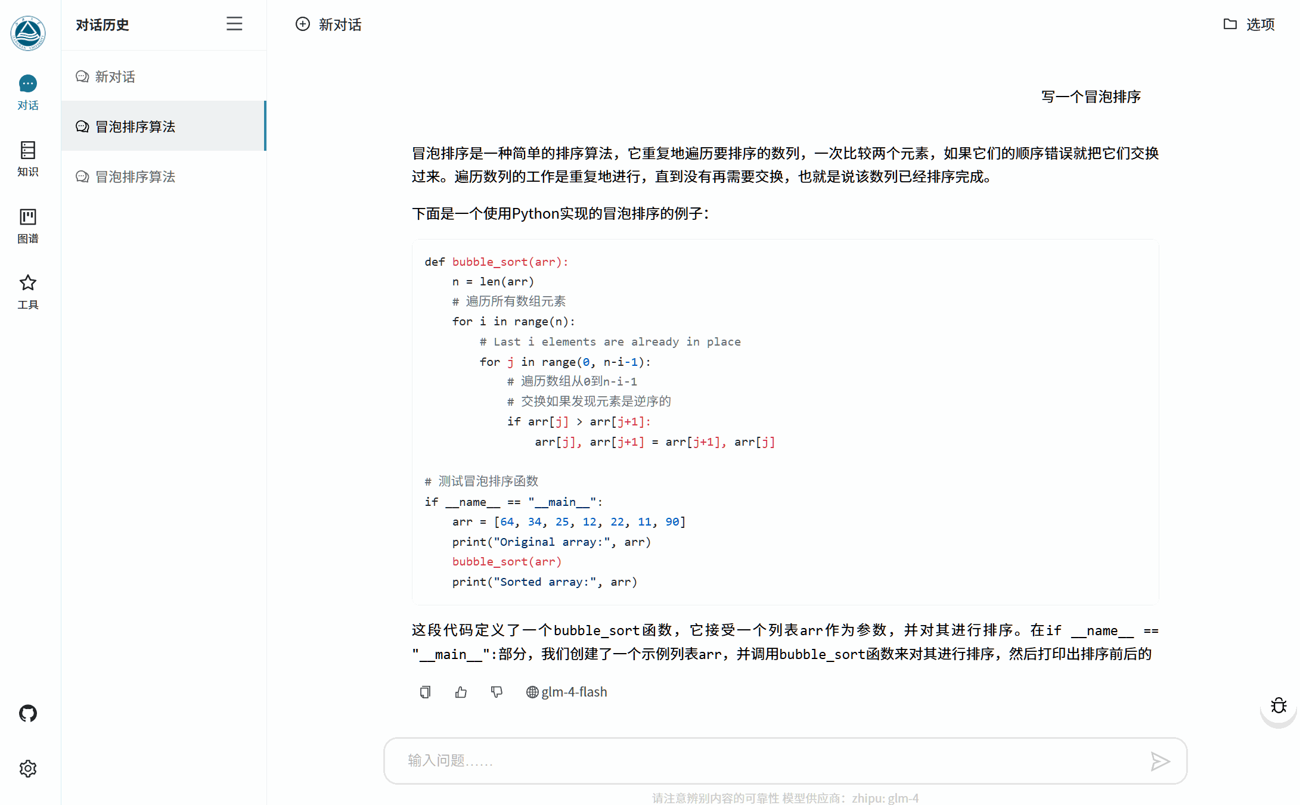
Task: Open the settings gear icon
Action: point(27,768)
